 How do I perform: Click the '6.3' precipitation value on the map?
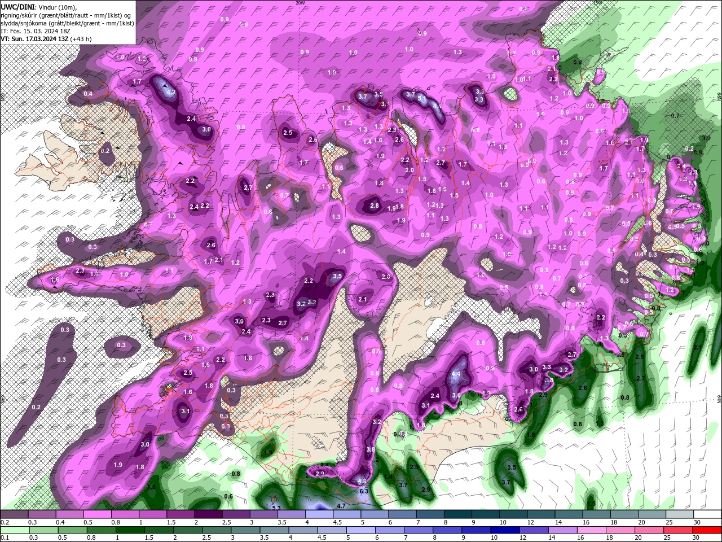364,491
